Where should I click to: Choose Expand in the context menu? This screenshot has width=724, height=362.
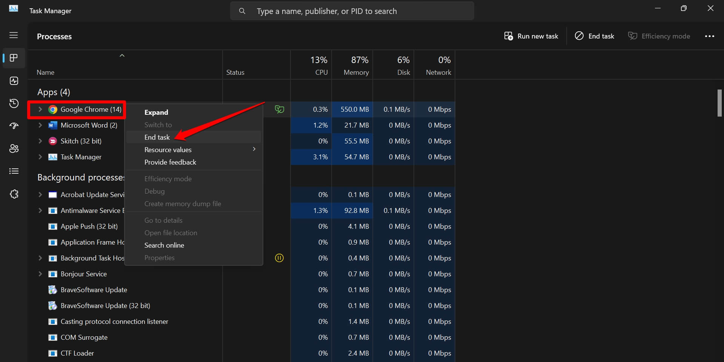pos(194,112)
